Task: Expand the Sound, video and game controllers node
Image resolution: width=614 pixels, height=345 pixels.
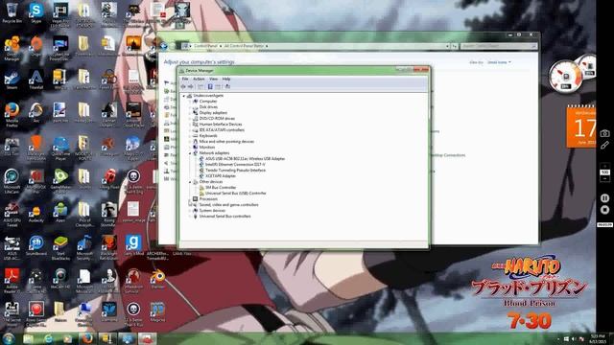Action: [190, 204]
